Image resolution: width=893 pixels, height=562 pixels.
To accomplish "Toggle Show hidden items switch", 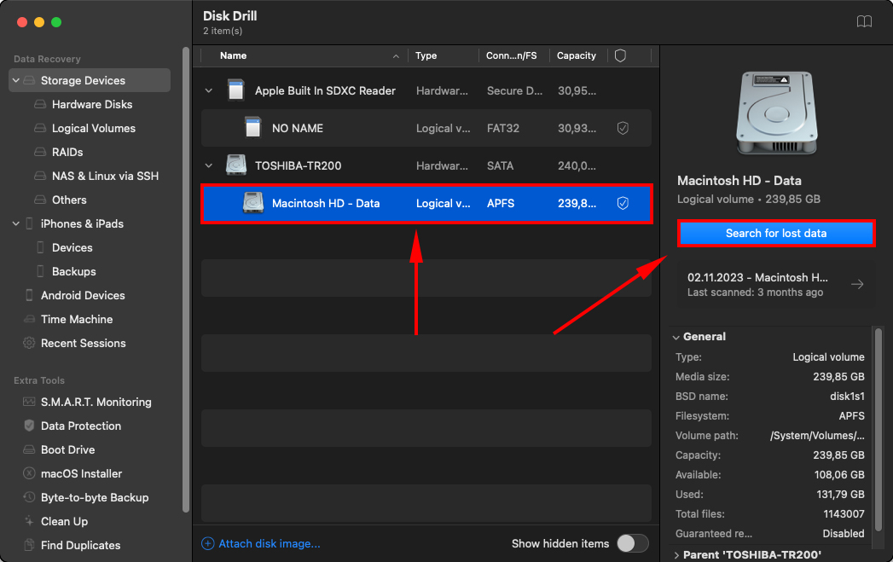I will (632, 542).
